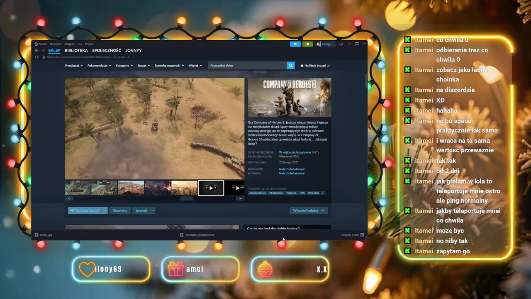The height and width of the screenshot is (299, 531).
Task: Click the plus tag button after RTS akcji
Action: tap(323, 193)
